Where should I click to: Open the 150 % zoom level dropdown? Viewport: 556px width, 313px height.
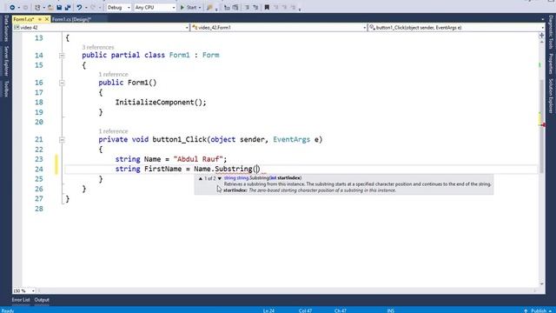(23, 290)
